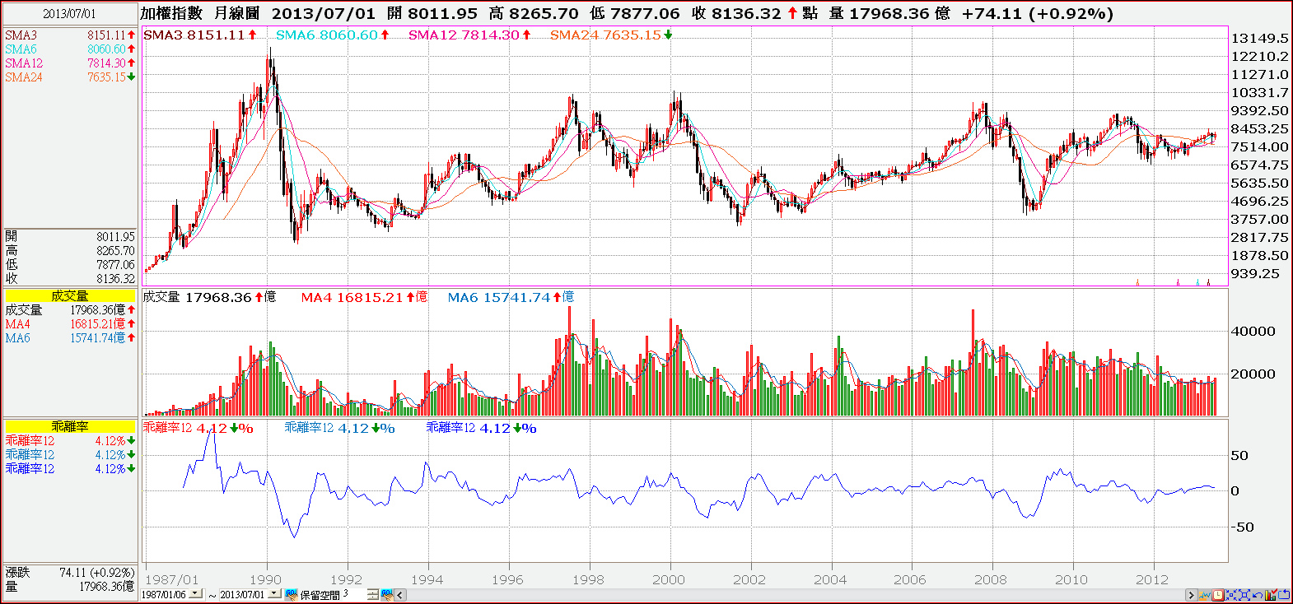Viewport: 1293px width, 604px height.
Task: Click the clock time-period icon
Action: 1218,595
